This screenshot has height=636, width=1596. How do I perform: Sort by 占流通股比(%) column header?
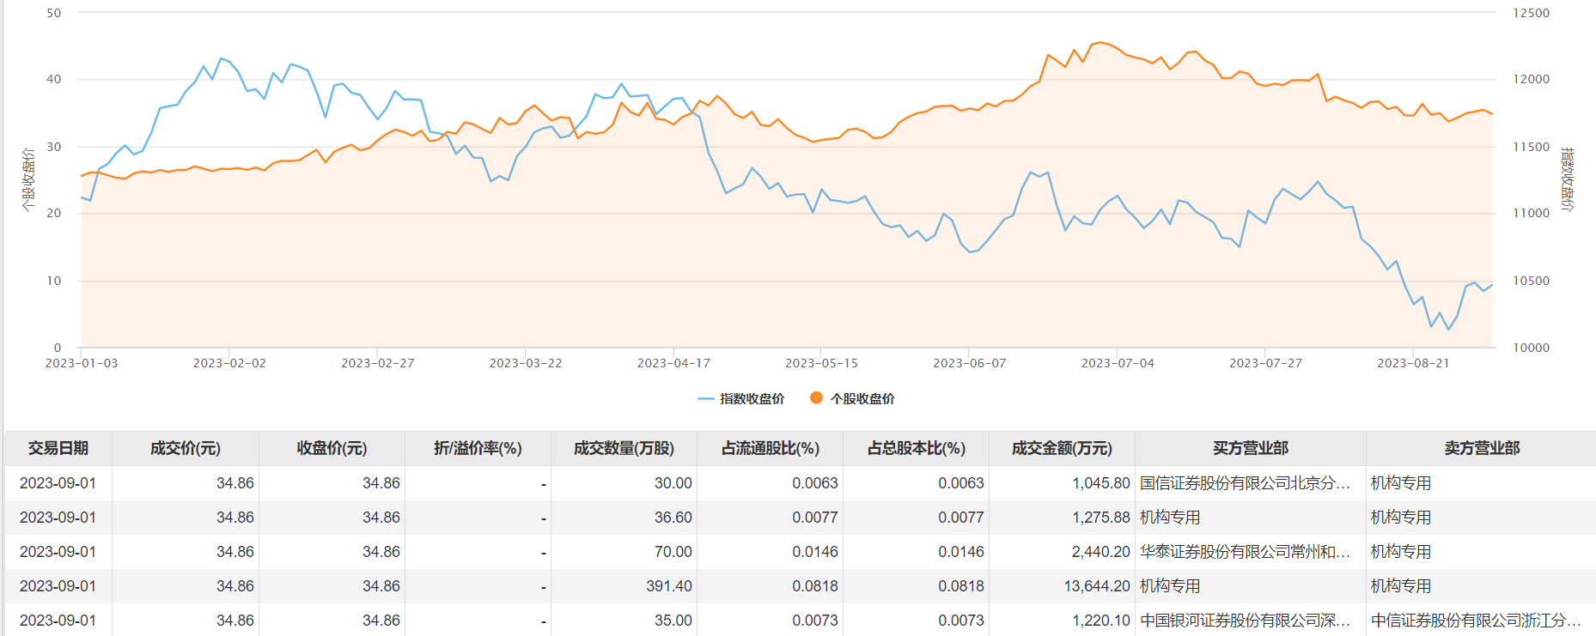770,448
